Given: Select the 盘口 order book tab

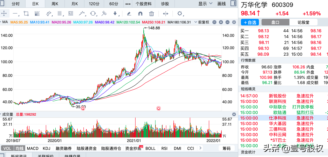Looking at the screenshot, I should [276, 22].
